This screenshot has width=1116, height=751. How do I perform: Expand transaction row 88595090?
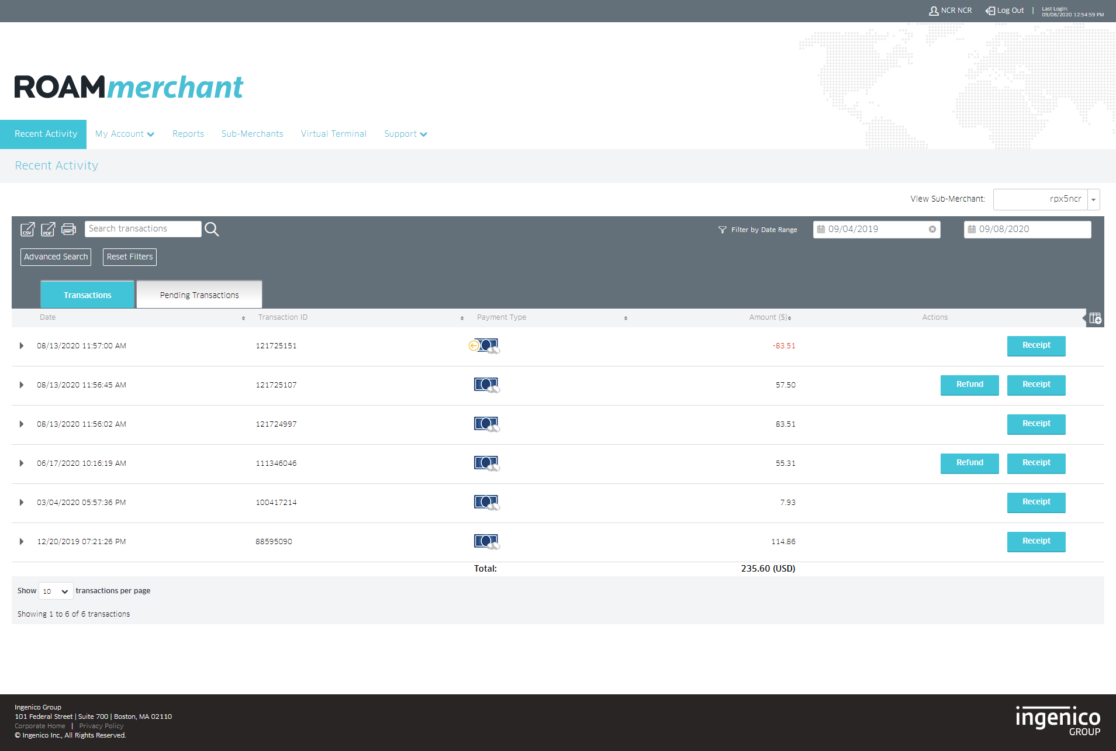click(22, 542)
